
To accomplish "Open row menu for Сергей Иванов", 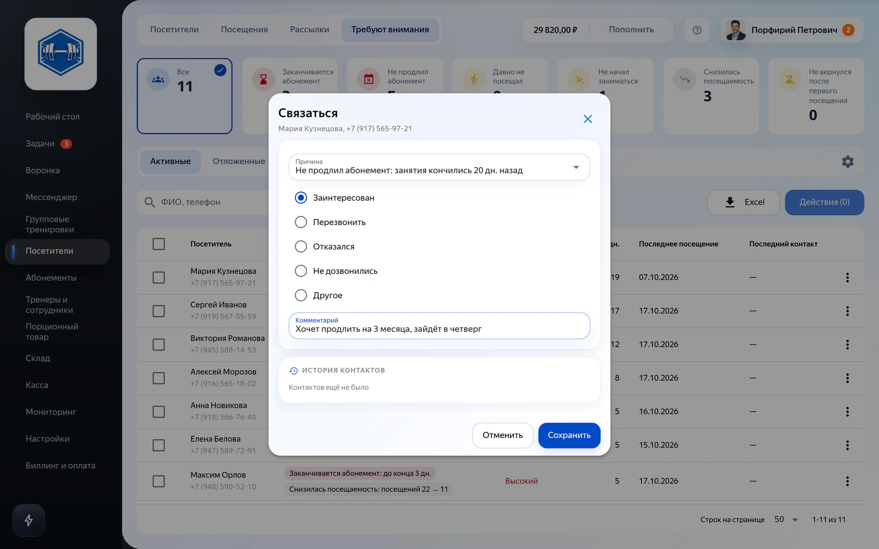I will pos(847,311).
